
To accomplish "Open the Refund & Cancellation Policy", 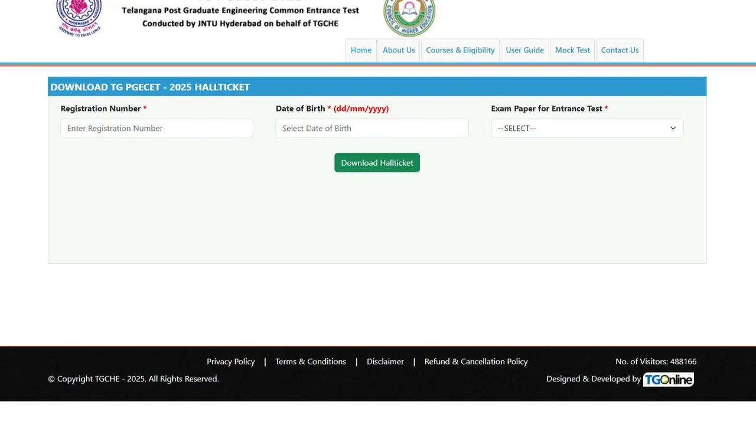I will pos(476,361).
